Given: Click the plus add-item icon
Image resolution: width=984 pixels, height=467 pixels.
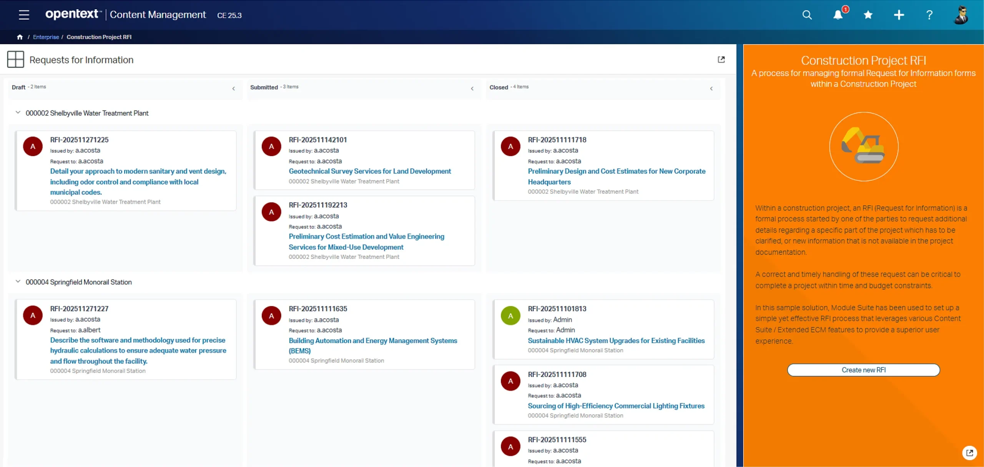Looking at the screenshot, I should (x=899, y=15).
